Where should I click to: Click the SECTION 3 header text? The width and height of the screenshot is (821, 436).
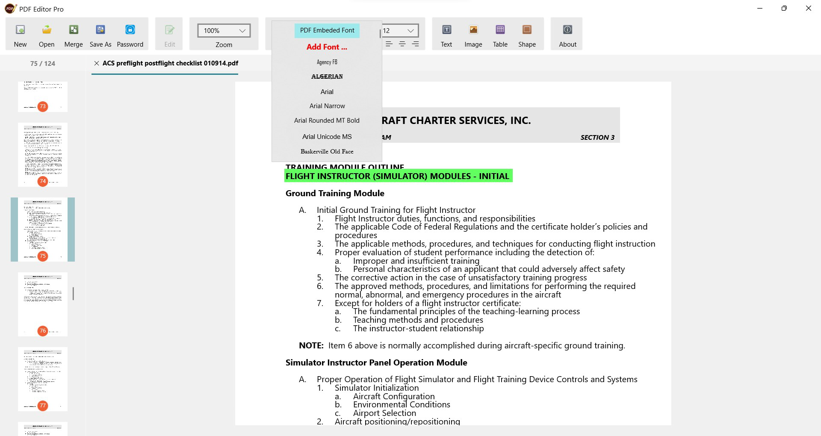pos(597,138)
